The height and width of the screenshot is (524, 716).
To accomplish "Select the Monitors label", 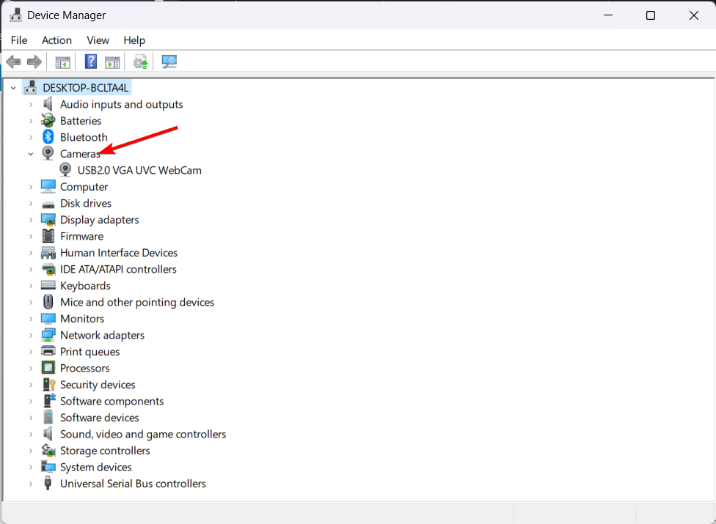I will (x=82, y=319).
